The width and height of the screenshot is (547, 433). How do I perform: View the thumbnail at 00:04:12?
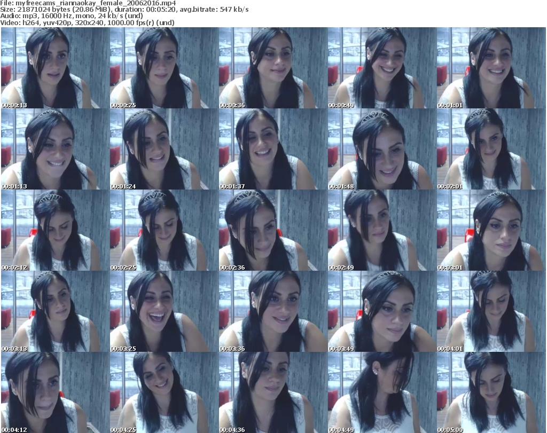click(x=55, y=392)
